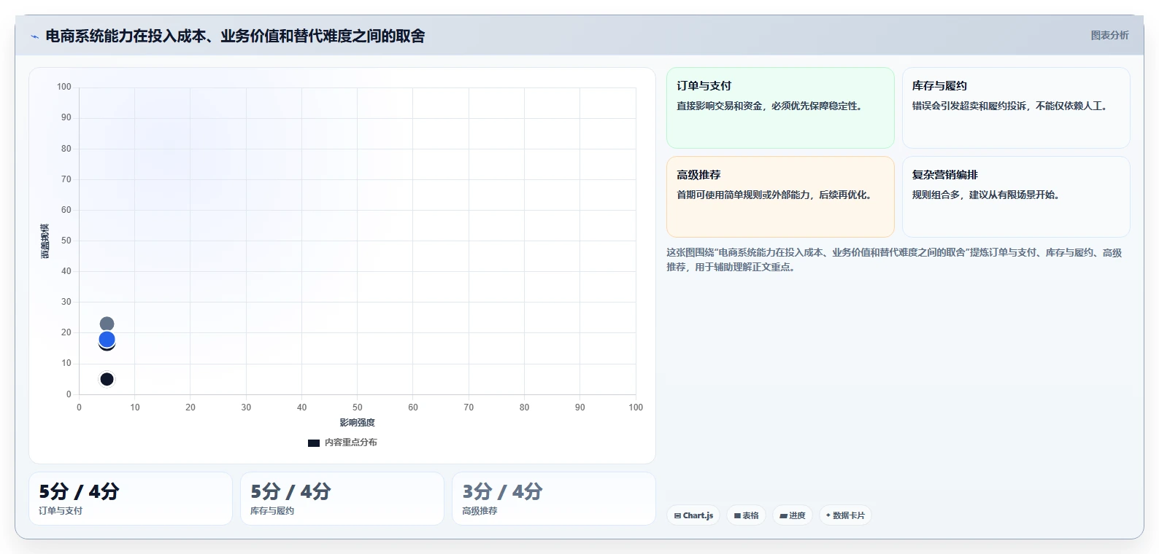Click the 内容重点分布 legend label
The image size is (1159, 554).
click(x=351, y=442)
